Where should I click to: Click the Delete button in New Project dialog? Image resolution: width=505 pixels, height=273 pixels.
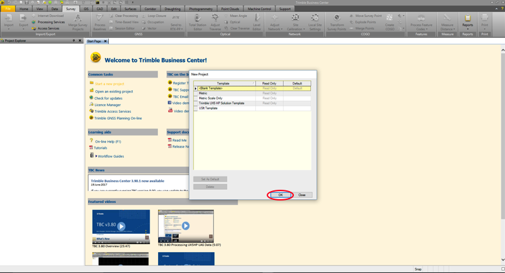tap(210, 187)
